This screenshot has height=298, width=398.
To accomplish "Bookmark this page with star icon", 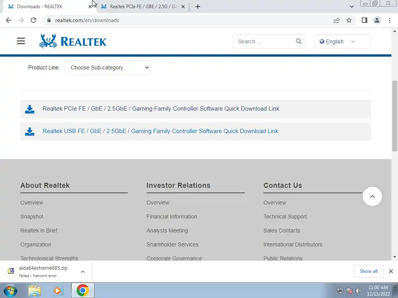I will click(x=349, y=20).
